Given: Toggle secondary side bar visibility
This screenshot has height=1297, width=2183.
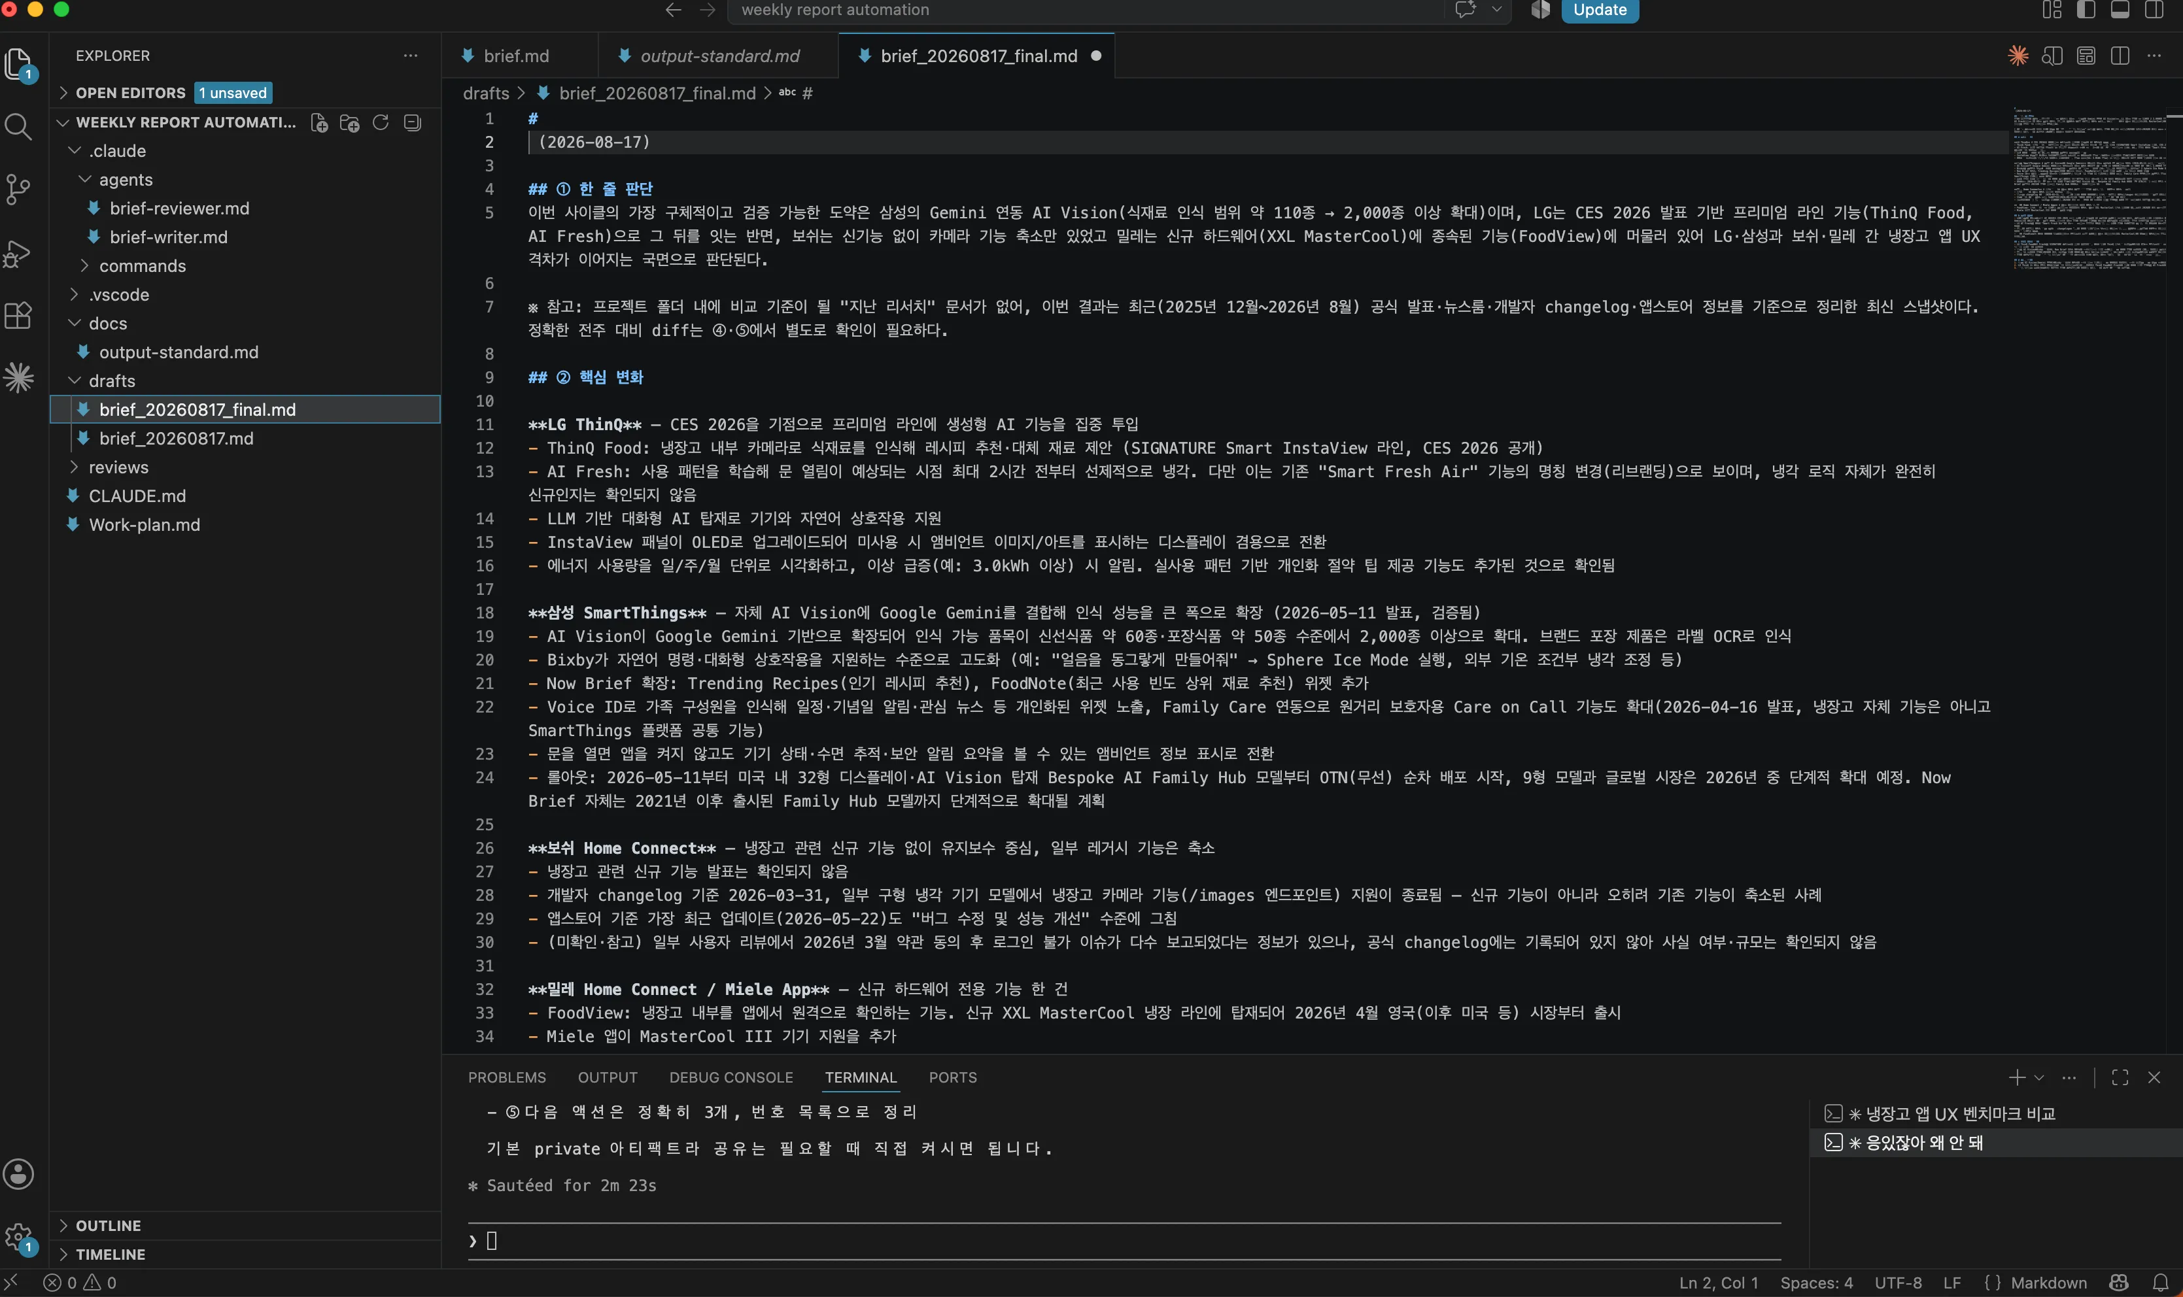Looking at the screenshot, I should (2154, 10).
